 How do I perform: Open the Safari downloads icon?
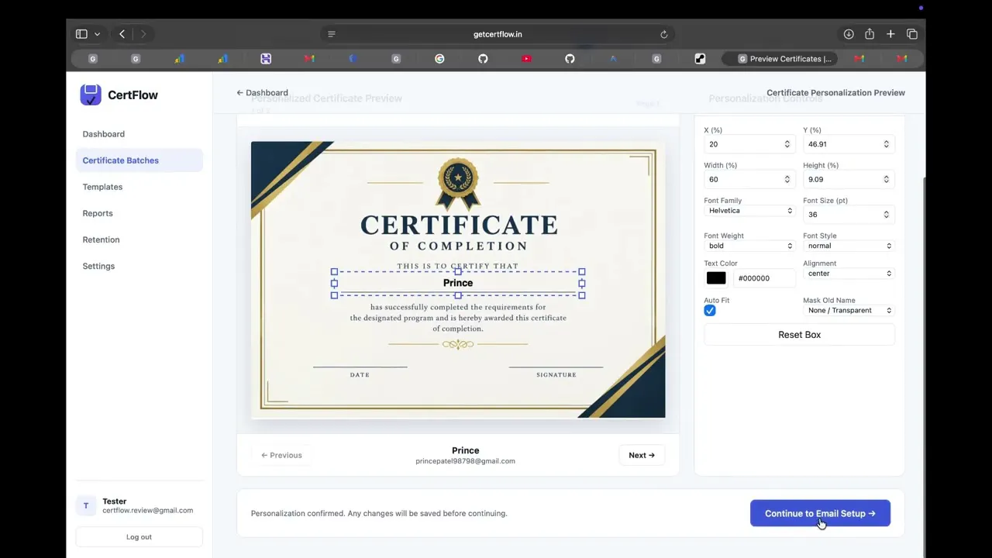(849, 34)
